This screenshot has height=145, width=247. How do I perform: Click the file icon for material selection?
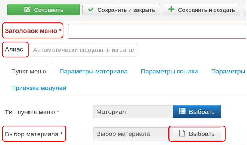[x=182, y=134]
